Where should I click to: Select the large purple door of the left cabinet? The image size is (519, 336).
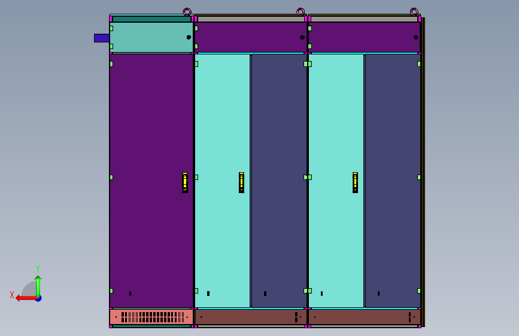[x=151, y=181]
